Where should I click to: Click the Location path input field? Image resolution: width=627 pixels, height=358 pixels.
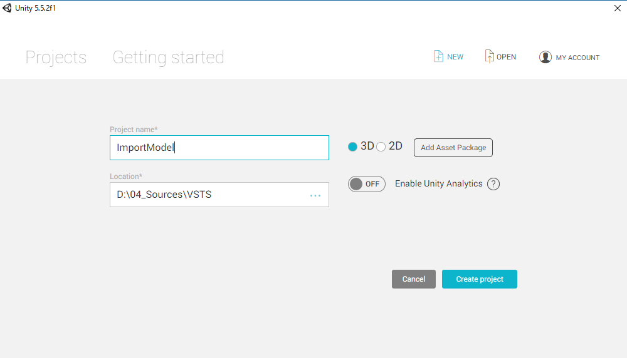(x=219, y=195)
